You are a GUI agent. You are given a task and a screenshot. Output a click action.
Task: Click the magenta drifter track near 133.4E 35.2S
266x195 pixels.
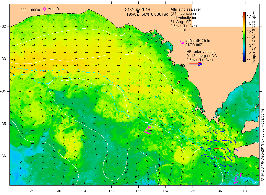click(x=147, y=130)
